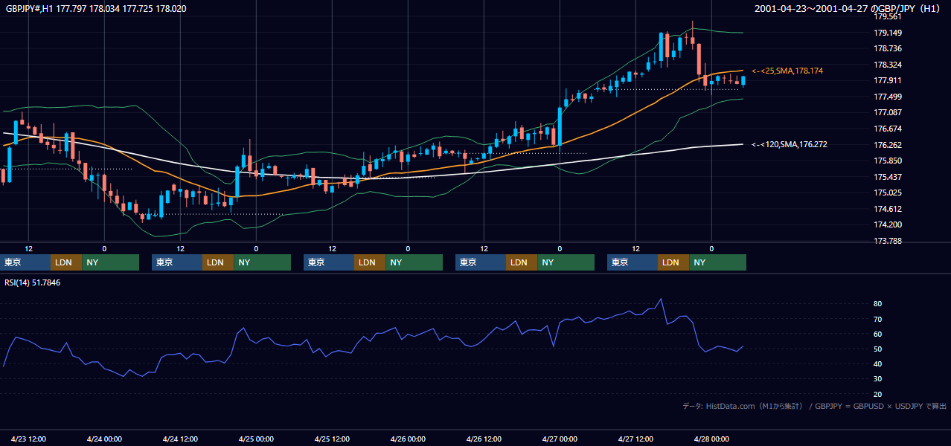Select the 4/23 12:00 date label
The height and width of the screenshot is (446, 951).
click(29, 439)
